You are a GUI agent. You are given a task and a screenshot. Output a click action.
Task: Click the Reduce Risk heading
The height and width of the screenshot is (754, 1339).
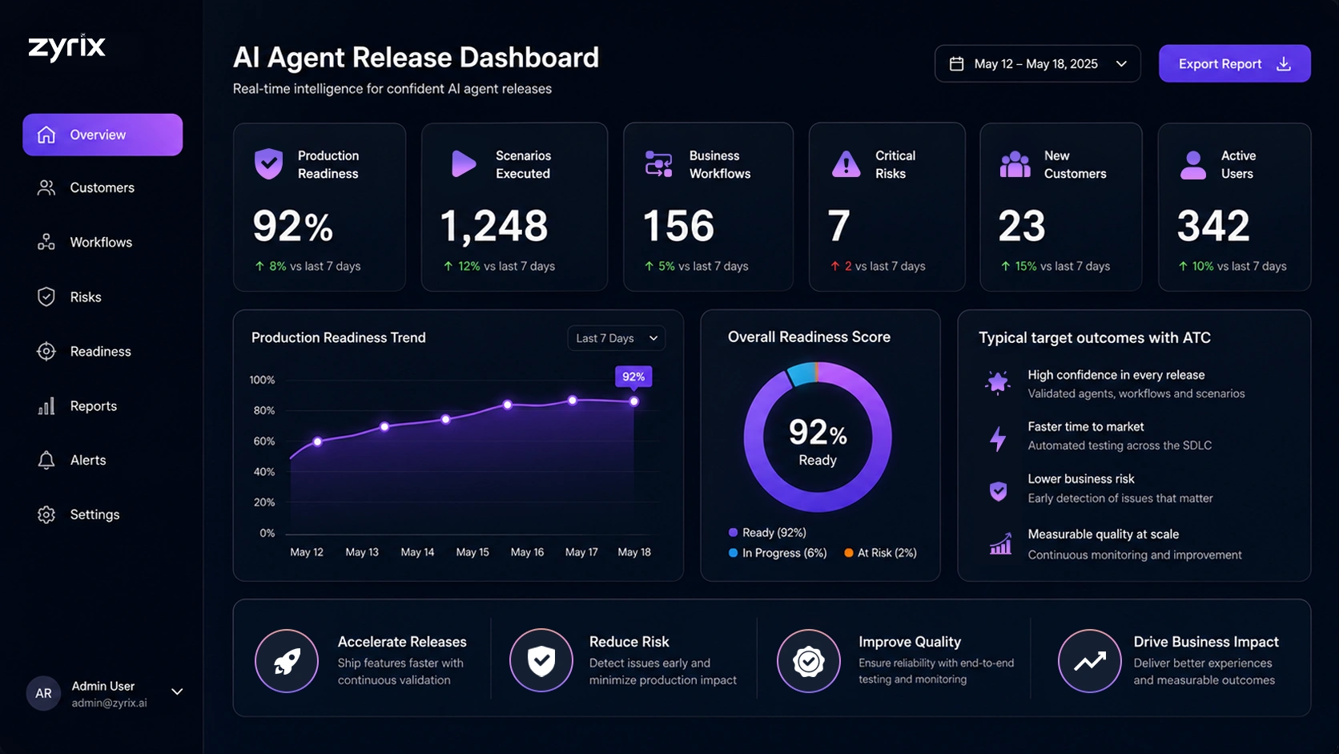click(x=629, y=642)
